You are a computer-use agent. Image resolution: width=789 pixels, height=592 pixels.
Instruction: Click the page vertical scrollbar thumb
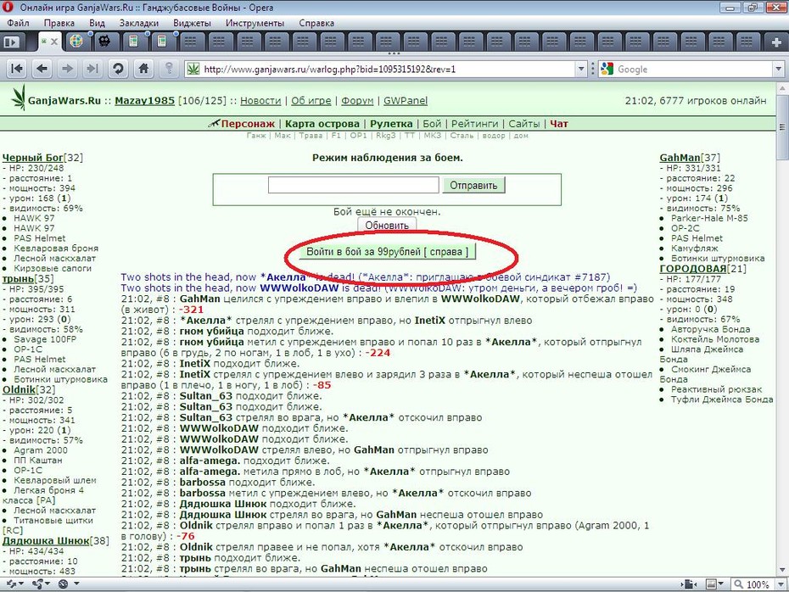click(x=781, y=126)
